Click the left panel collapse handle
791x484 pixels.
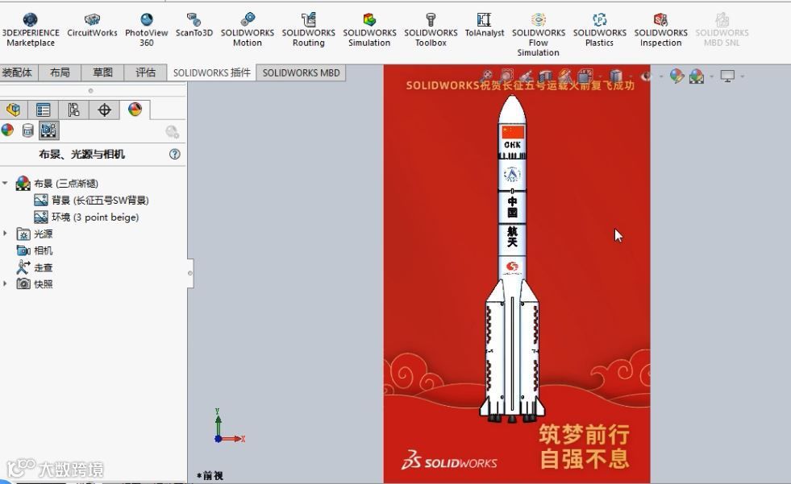coord(190,274)
